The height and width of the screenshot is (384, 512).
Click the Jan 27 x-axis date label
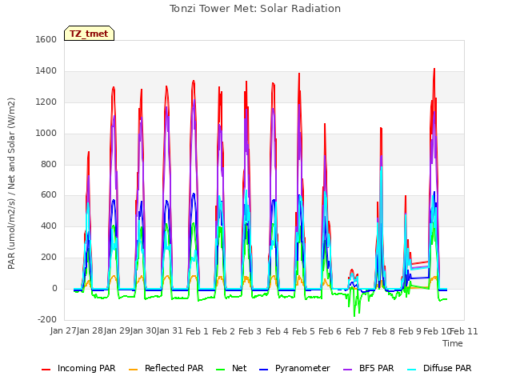click(x=63, y=331)
